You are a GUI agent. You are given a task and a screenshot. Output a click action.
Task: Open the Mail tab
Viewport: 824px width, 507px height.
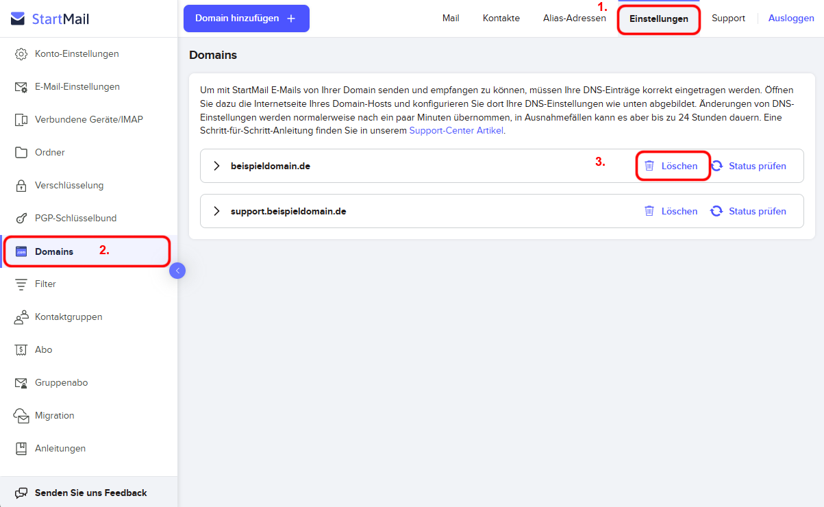click(451, 18)
